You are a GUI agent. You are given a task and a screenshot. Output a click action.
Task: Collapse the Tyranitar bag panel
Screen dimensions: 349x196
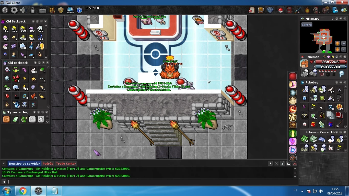click(x=43, y=112)
